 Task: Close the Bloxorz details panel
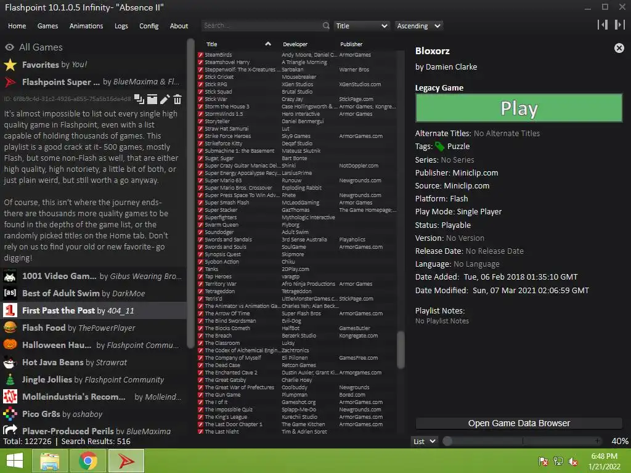(619, 48)
